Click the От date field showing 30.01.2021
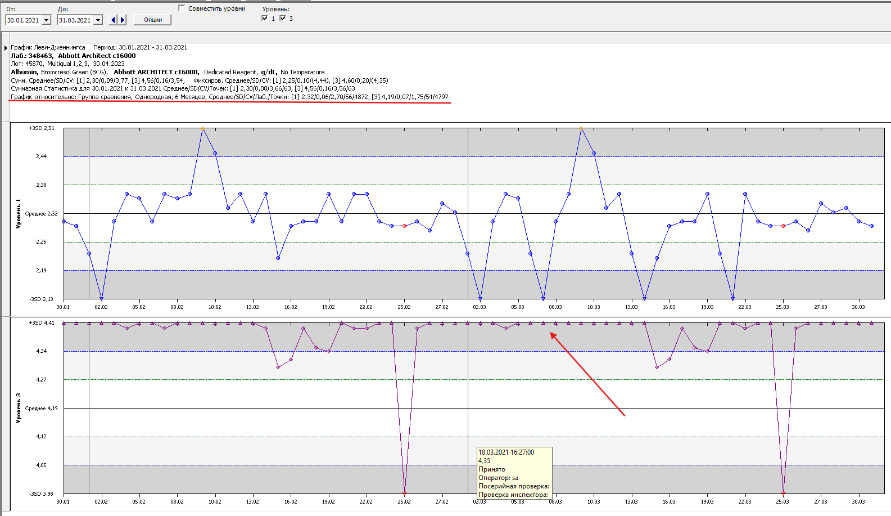 pyautogui.click(x=23, y=20)
